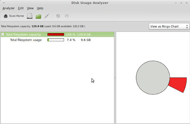Click the grey center circle of the rings chart
The height and width of the screenshot is (124, 190).
tap(153, 78)
